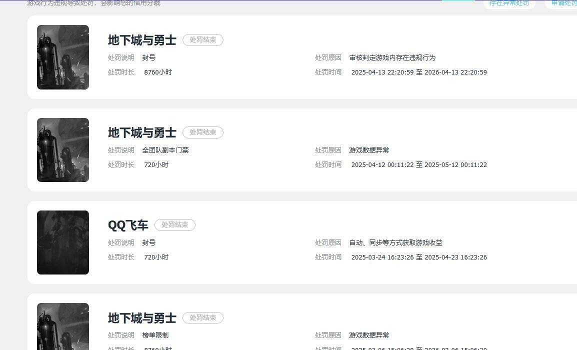Select the 全团队副本门禁 penalty description

[165, 150]
